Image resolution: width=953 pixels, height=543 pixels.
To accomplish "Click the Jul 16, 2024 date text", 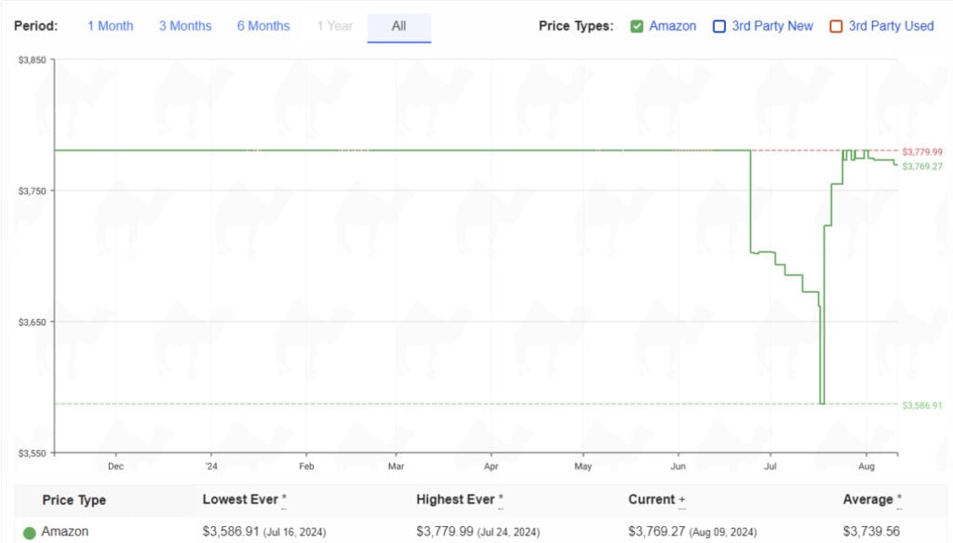I will [294, 533].
